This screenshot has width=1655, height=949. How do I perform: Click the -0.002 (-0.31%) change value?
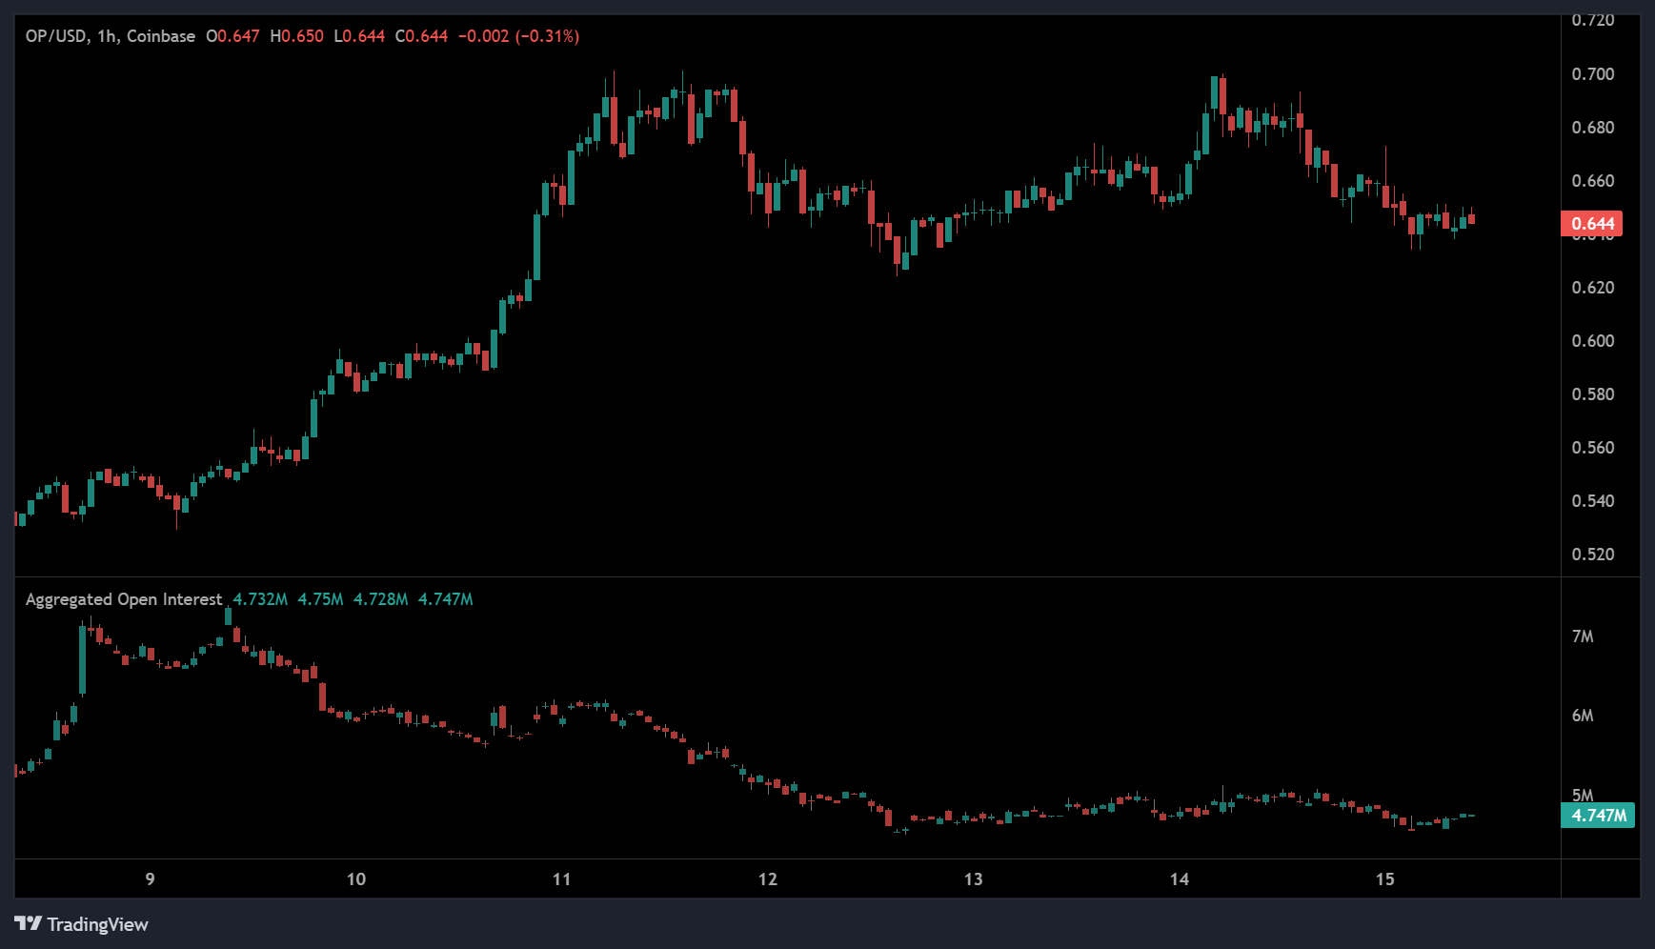(518, 36)
